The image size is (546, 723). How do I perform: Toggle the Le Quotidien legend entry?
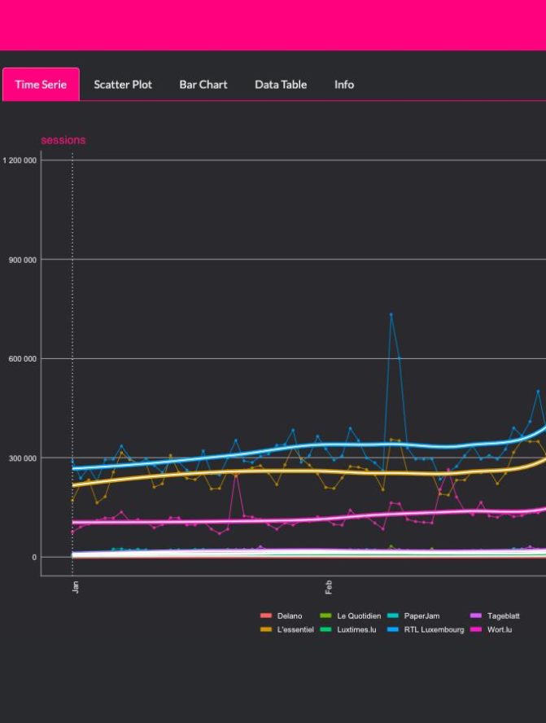click(358, 616)
